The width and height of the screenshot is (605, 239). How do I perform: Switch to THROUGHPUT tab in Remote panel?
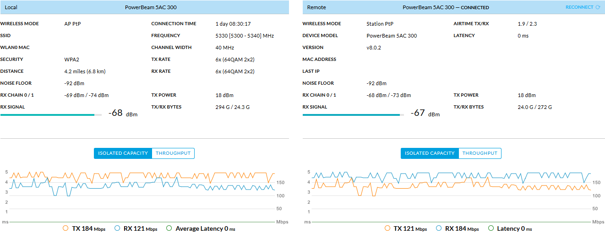pos(480,153)
